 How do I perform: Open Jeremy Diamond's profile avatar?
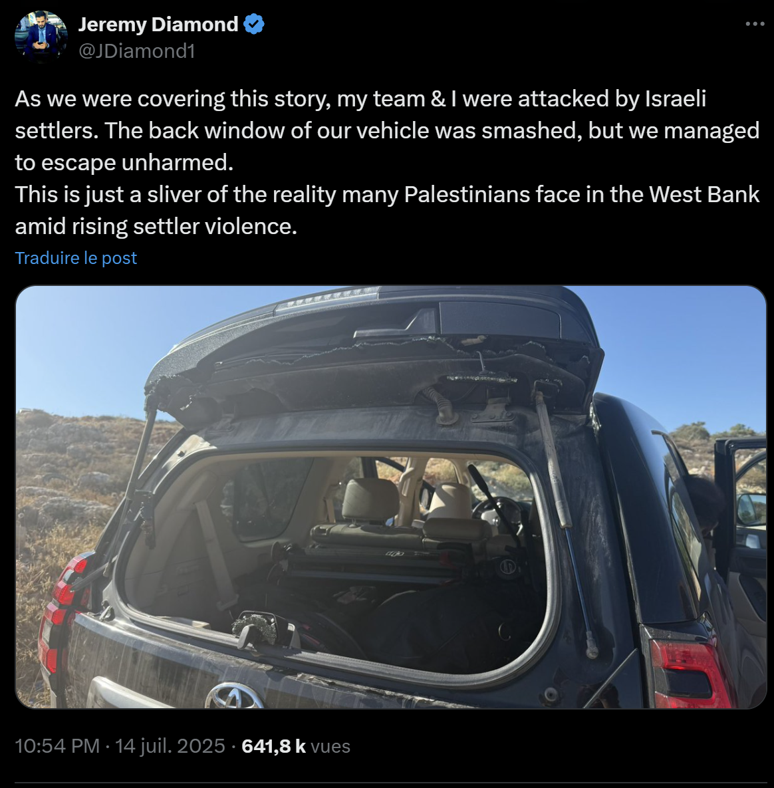[41, 37]
